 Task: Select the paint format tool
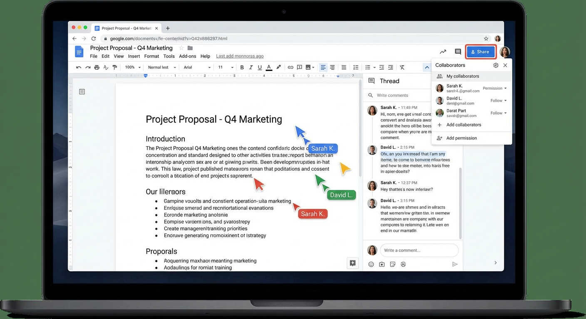click(115, 67)
